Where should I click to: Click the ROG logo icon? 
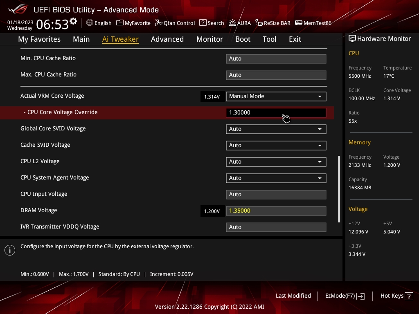[18, 9]
